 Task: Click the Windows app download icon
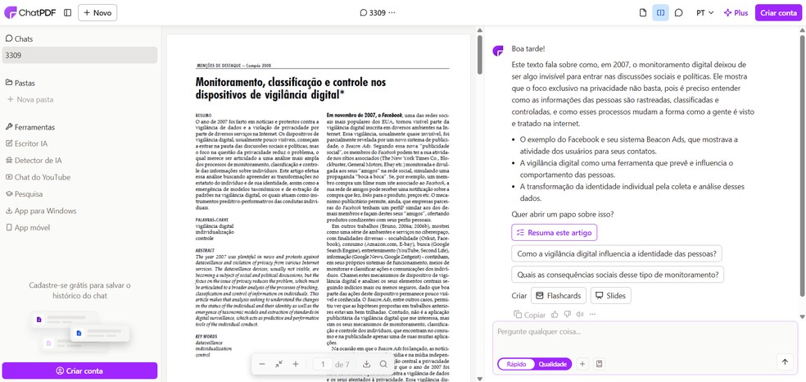(x=9, y=211)
